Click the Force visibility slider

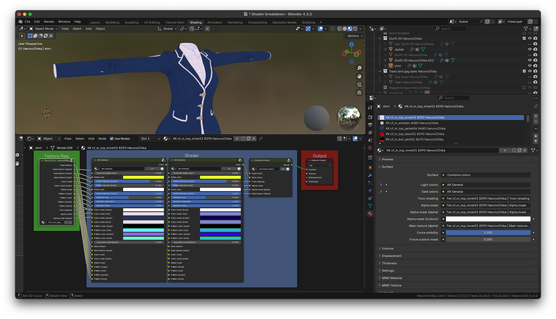pyautogui.click(x=488, y=233)
